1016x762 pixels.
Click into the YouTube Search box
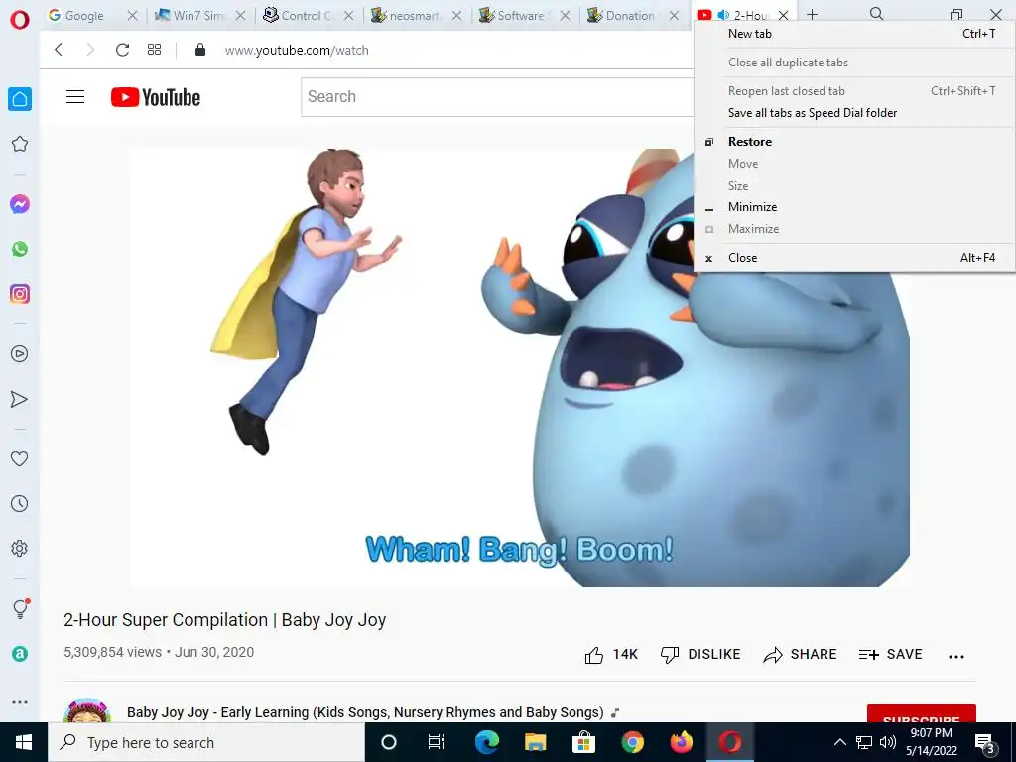coord(498,97)
